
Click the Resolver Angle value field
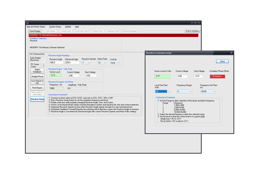coord(56,63)
